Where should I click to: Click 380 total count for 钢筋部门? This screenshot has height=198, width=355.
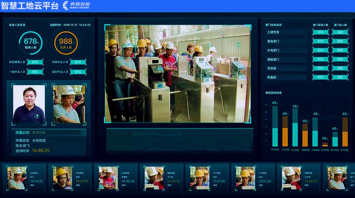pos(340,60)
